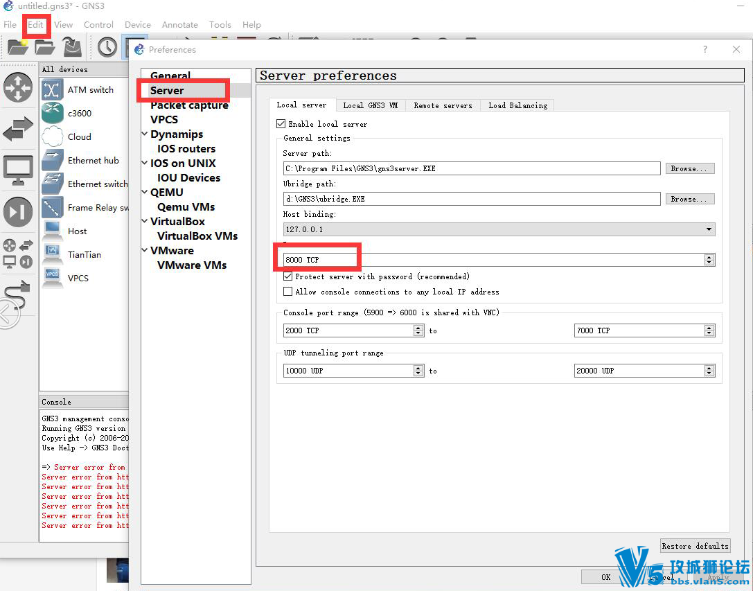Select VirtualBox VMs preferences item
753x591 pixels.
197,236
